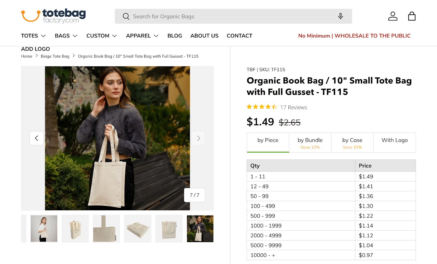The width and height of the screenshot is (437, 264).
Task: Select the by Bundle pricing option
Action: [310, 142]
